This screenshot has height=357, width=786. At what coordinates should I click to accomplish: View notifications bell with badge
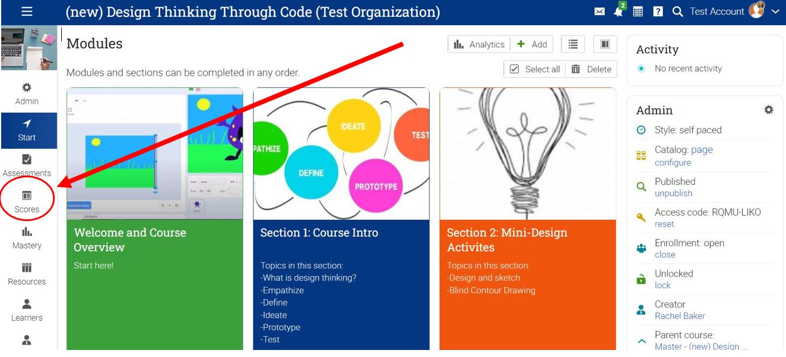click(x=619, y=12)
